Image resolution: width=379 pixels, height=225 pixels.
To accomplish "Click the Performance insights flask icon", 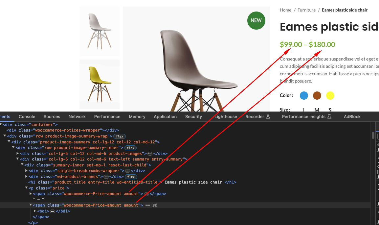I will point(329,117).
